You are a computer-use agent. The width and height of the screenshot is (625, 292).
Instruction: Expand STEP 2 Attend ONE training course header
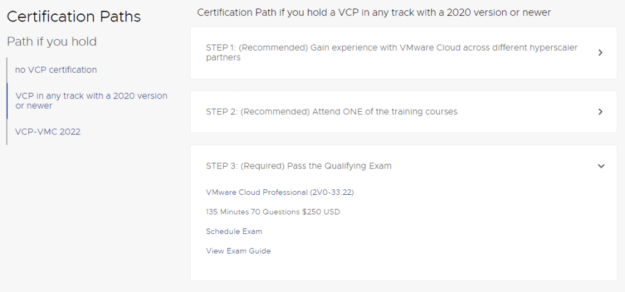pyautogui.click(x=332, y=112)
